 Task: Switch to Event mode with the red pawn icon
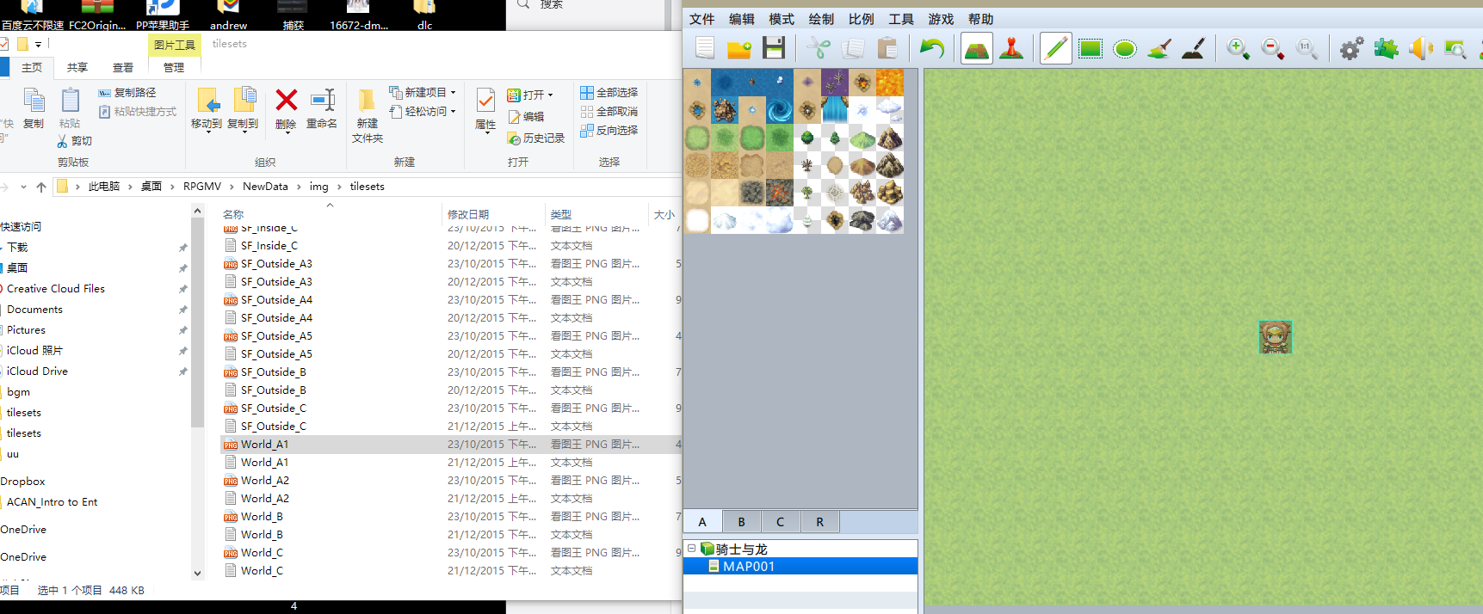tap(1011, 49)
